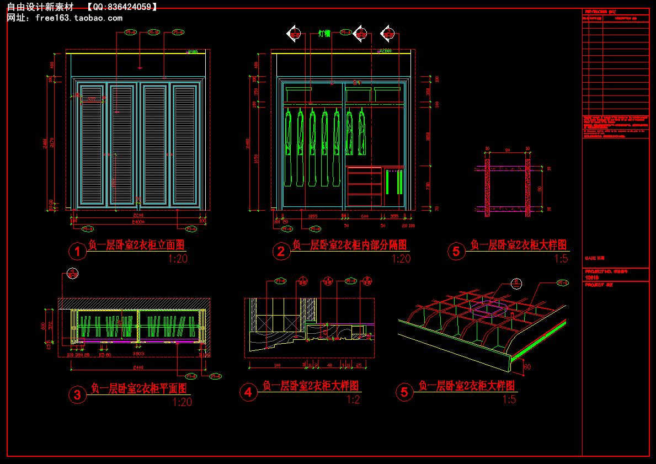The height and width of the screenshot is (464, 656).
Task: Select the title 负一层卧室2衣柜立面图
Action: point(136,245)
